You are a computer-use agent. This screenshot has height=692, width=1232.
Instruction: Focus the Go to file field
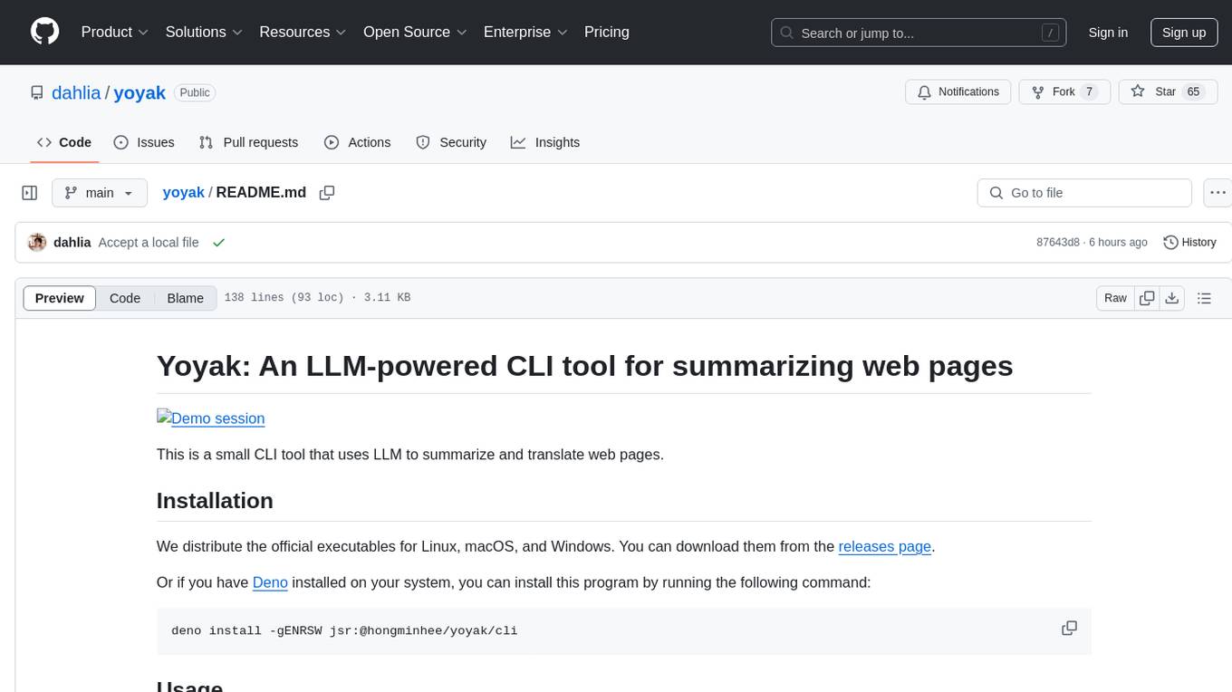pyautogui.click(x=1084, y=193)
